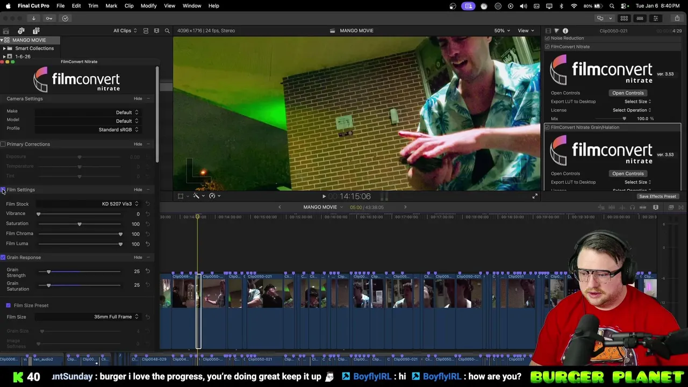The width and height of the screenshot is (688, 387).
Task: Open the titles and generators sidebar
Action: pyautogui.click(x=36, y=31)
